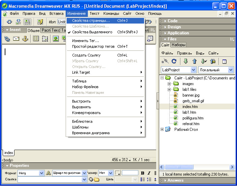The width and height of the screenshot is (237, 186).
Task: Select Создать Ссылку menu entry
Action: click(x=105, y=55)
